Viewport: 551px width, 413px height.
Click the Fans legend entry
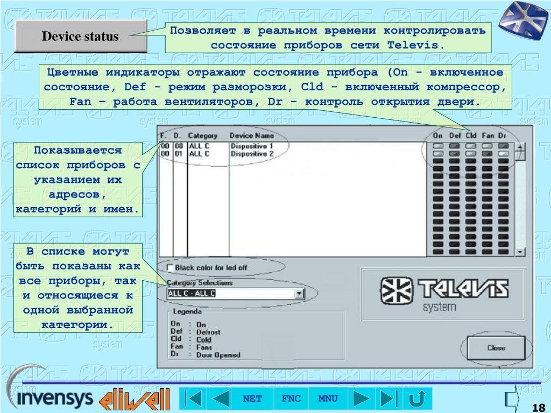click(x=204, y=347)
